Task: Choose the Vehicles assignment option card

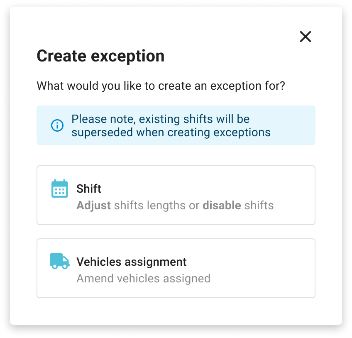Action: click(176, 268)
